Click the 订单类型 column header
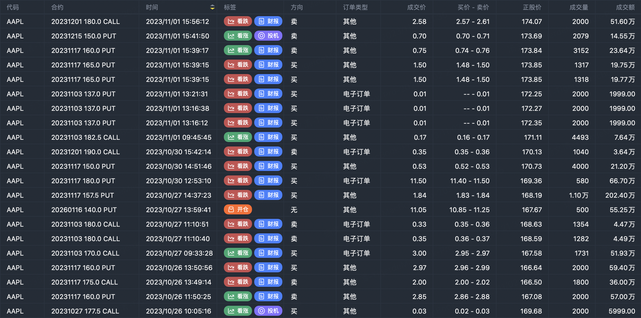 click(355, 7)
